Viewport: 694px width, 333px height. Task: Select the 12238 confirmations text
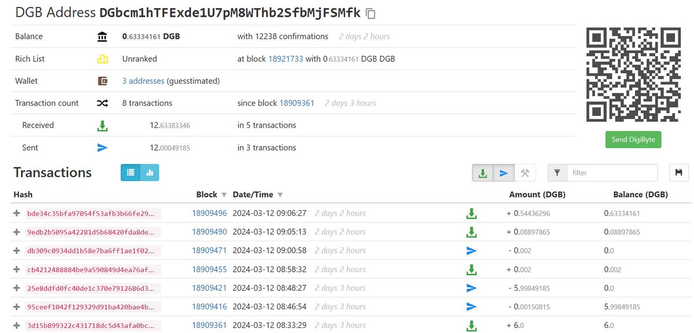tap(283, 36)
